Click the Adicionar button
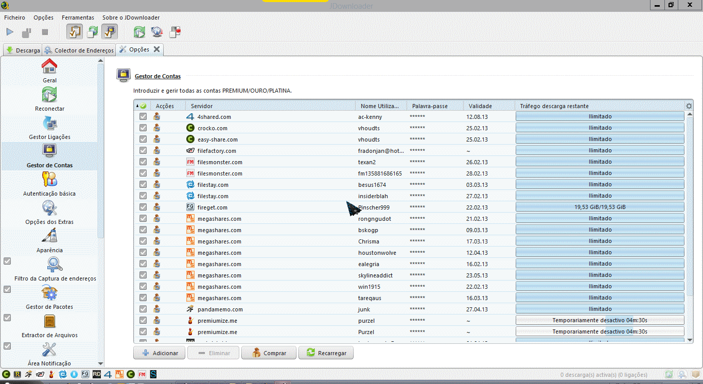This screenshot has height=384, width=703. [160, 353]
